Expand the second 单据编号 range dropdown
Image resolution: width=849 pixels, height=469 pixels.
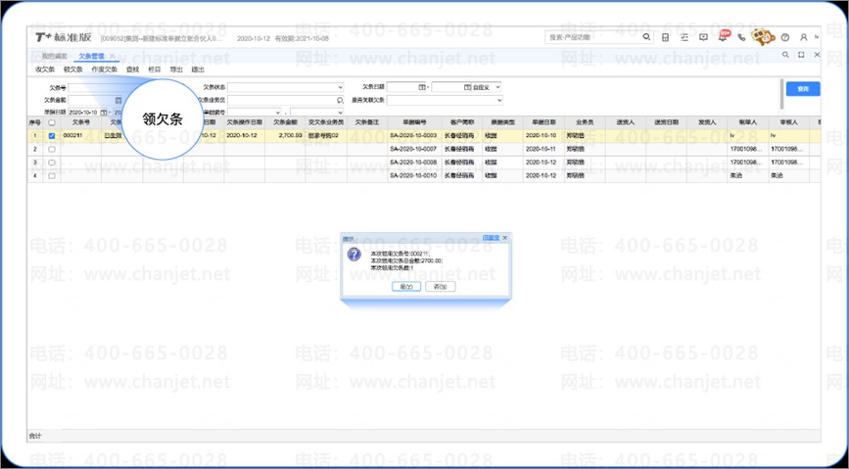[x=340, y=112]
